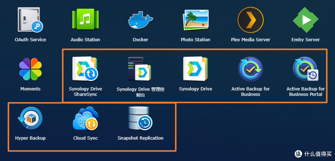
Task: Open the OAuth Service app icon
Action: coord(30,20)
